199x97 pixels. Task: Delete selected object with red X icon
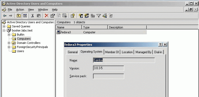pos(47,16)
